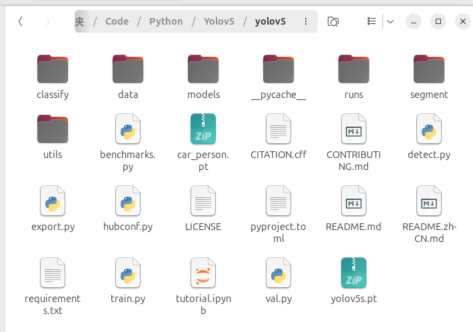Select the README.md markdown file icon
Screen dimensions: 473x332
(x=354, y=201)
